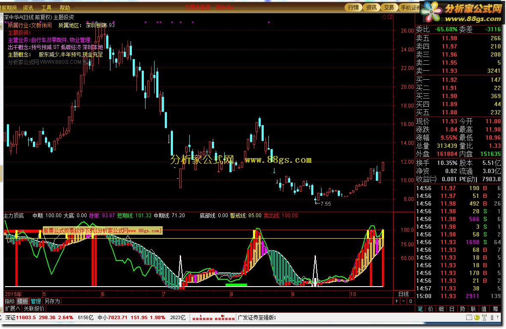Click the 警戒线: 85.00 indicator value

246,215
